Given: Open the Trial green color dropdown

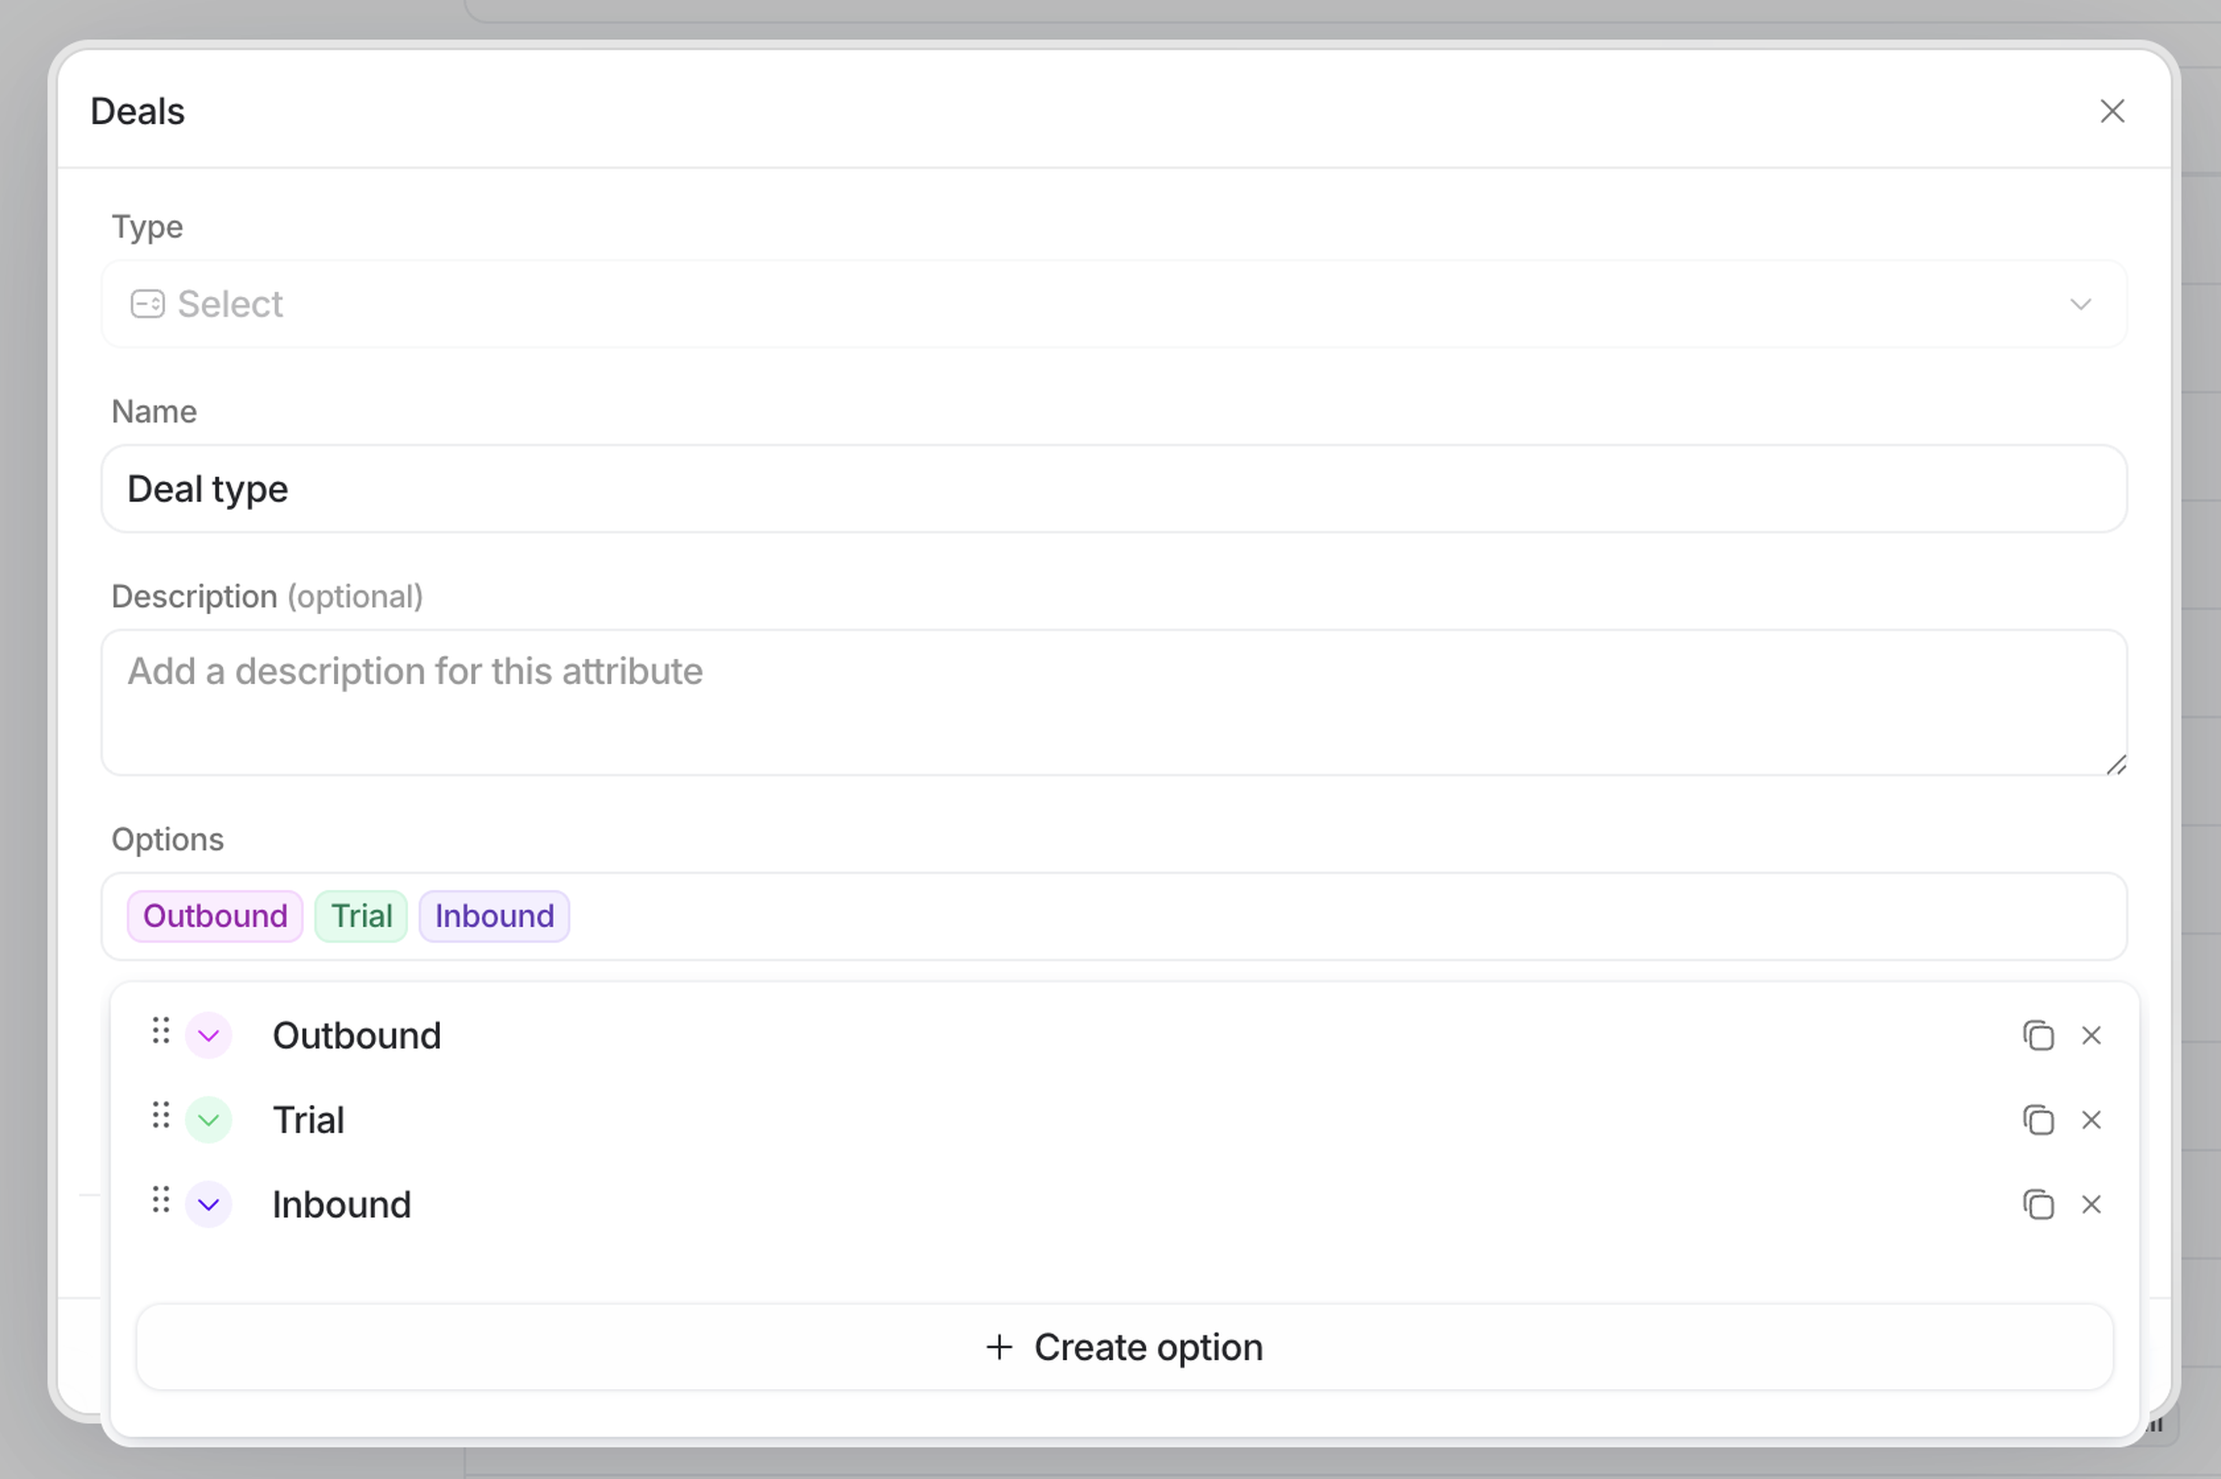Looking at the screenshot, I should 208,1120.
